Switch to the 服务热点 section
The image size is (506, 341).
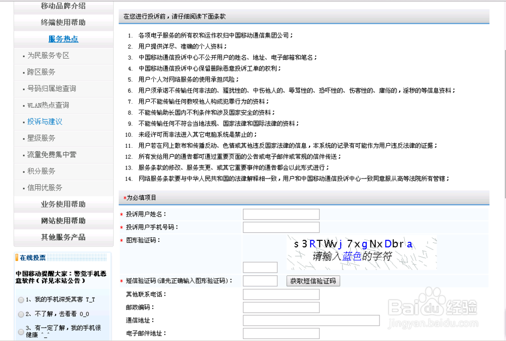(63, 39)
